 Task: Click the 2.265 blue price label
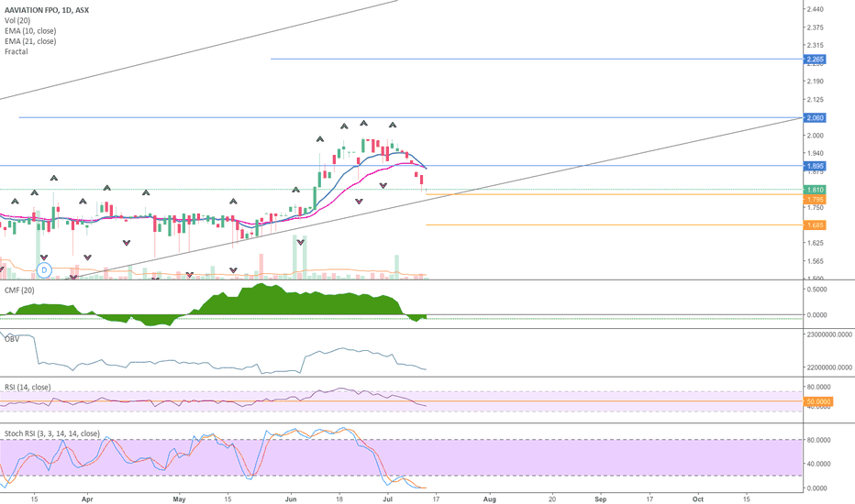(x=816, y=59)
